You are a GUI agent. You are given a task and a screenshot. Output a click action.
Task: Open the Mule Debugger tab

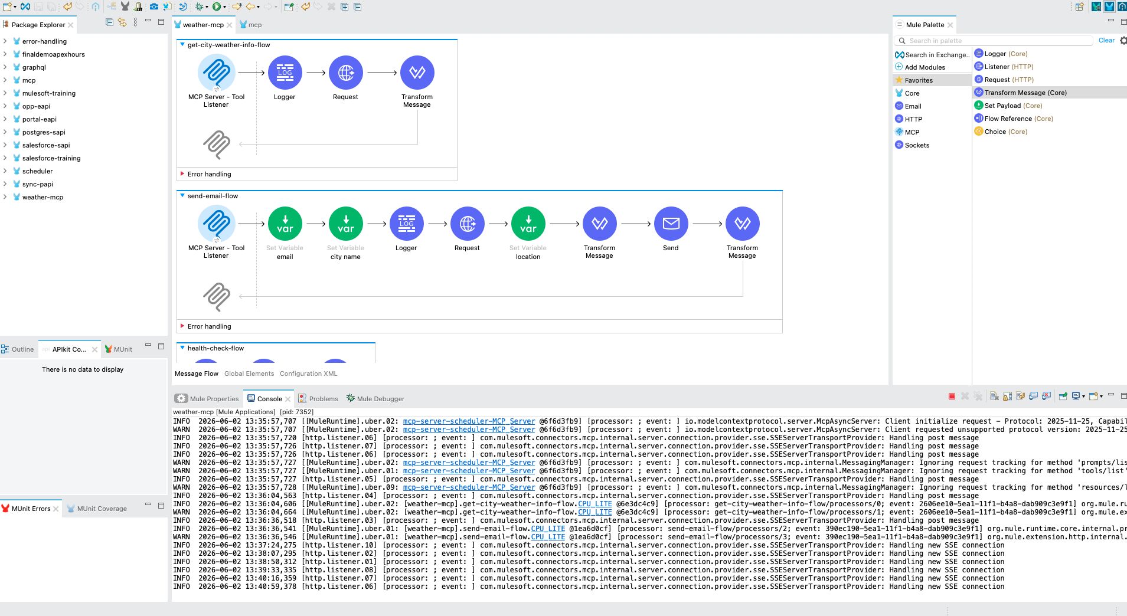tap(375, 399)
